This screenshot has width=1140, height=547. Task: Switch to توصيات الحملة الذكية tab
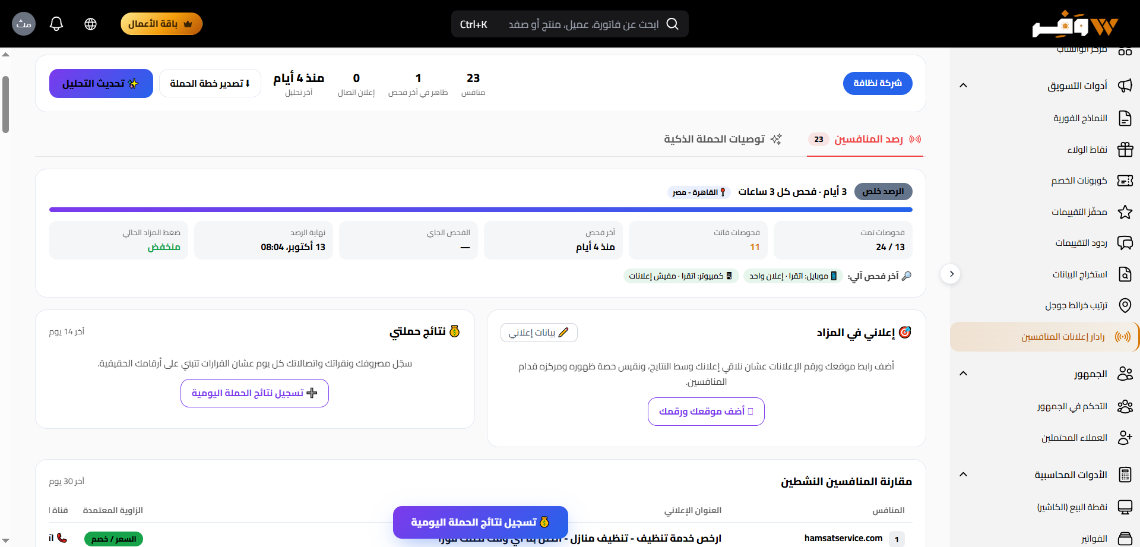[x=723, y=140]
